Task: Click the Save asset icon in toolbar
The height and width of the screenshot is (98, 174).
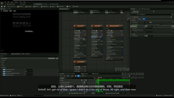Action: pyautogui.click(x=2, y=7)
